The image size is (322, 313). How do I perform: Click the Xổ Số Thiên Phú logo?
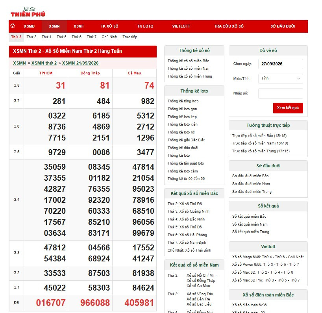[28, 12]
